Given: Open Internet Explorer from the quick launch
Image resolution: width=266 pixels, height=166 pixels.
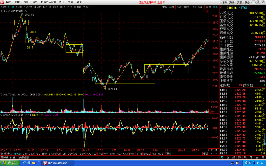Looking at the screenshot, I should 24,163.
